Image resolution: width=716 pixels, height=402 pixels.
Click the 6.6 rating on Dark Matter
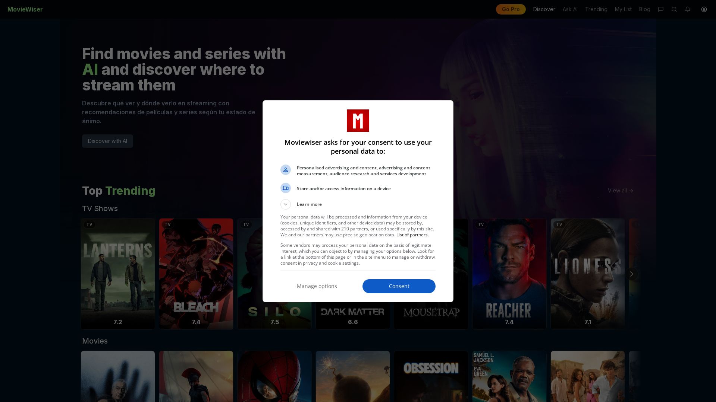(353, 322)
